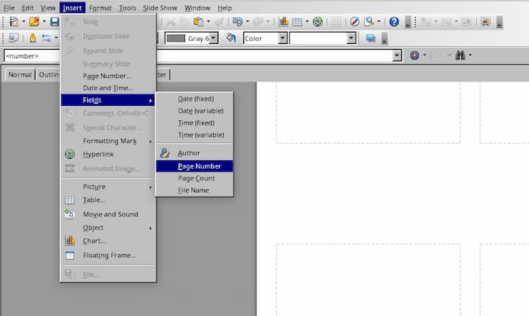Switch to the Normal view tab
Screen dimensions: 529x316
pyautogui.click(x=20, y=75)
